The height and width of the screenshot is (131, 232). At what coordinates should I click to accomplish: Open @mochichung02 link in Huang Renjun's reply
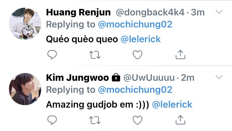[135, 24]
